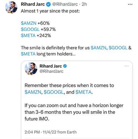
Task: Open the quoted tweet's three-dot menu
Action: point(126,66)
